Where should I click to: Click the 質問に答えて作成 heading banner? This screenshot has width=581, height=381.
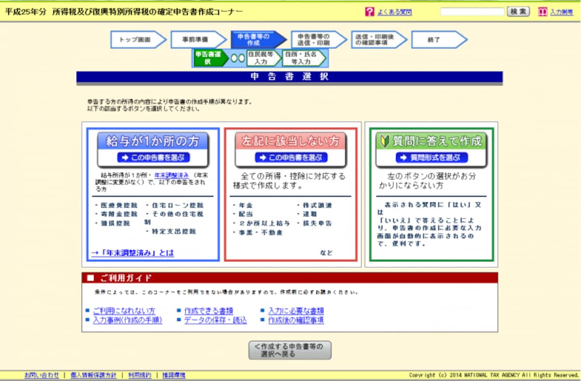(431, 141)
